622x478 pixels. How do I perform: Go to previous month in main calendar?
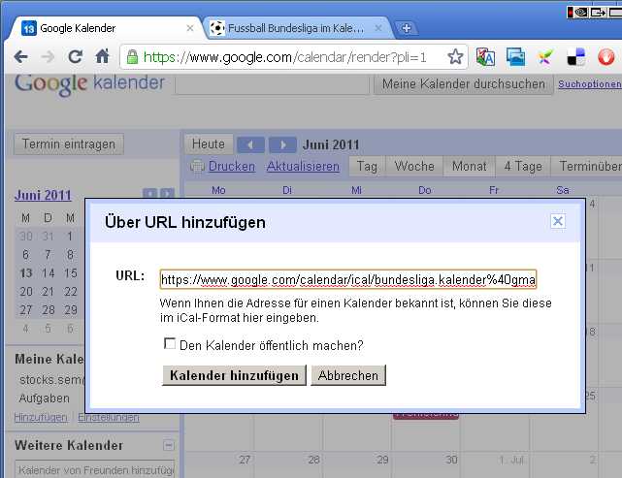[250, 144]
